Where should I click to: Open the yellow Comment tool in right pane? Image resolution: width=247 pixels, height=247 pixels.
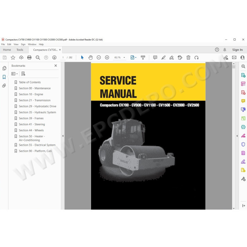point(243,101)
